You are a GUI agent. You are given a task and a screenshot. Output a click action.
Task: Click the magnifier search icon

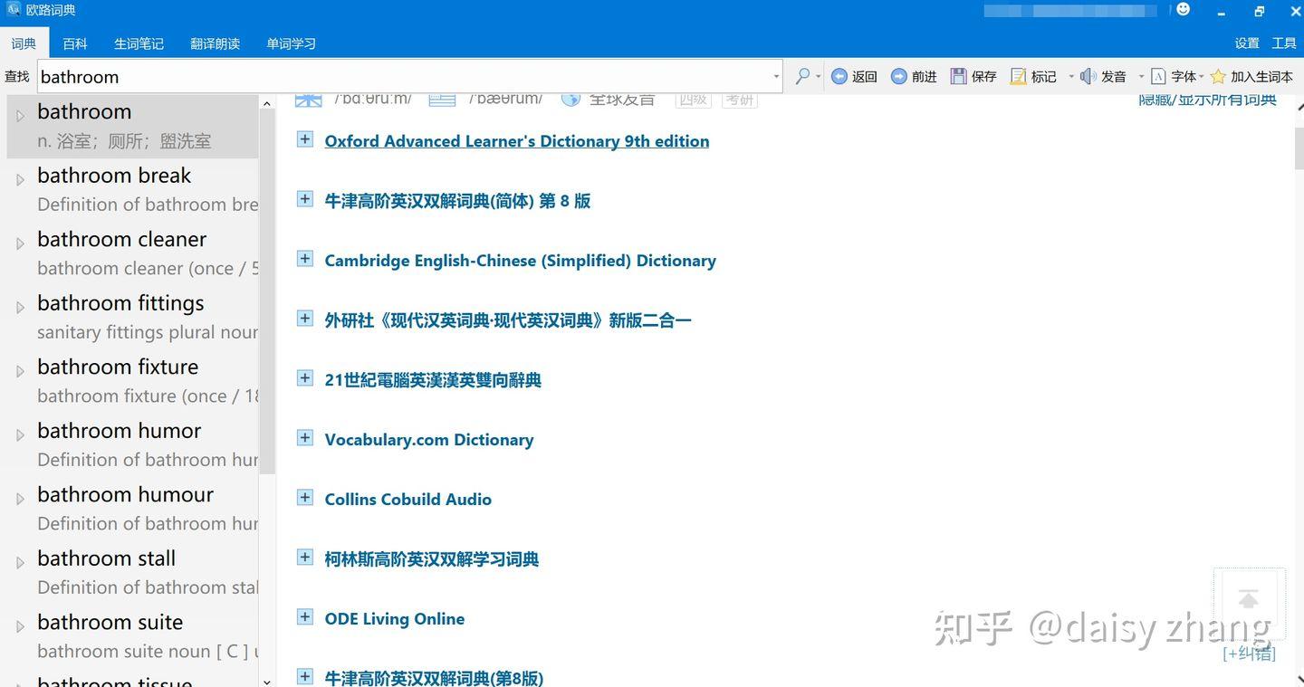tap(802, 76)
